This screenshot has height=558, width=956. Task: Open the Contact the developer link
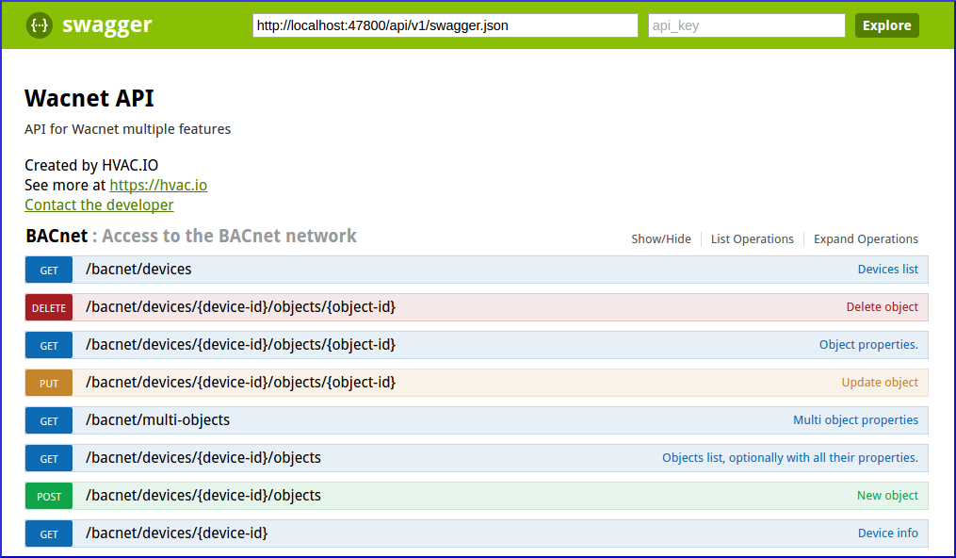(99, 205)
